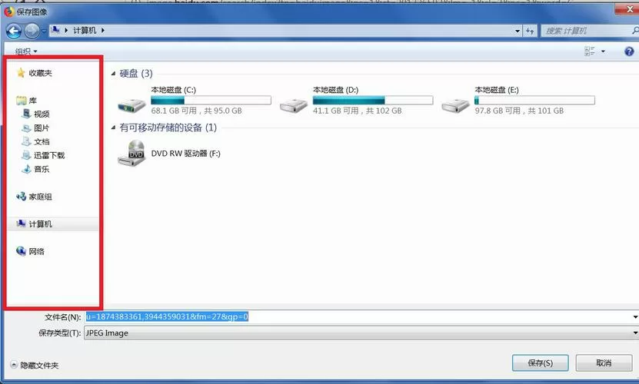Image resolution: width=639 pixels, height=384 pixels.
Task: Open the view options dropdown arrow
Action: (x=603, y=51)
